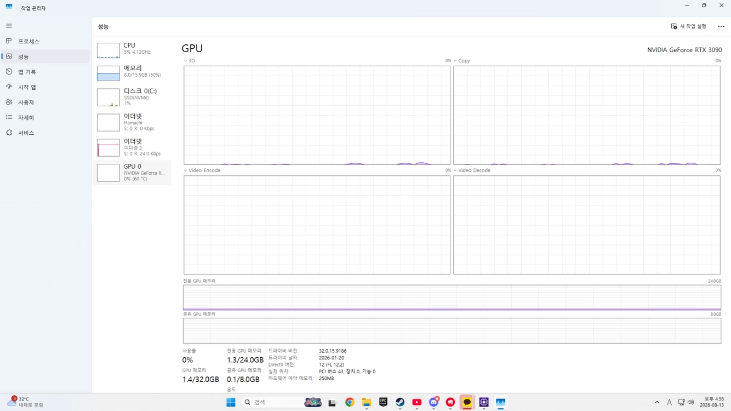Open Discord from the taskbar
This screenshot has height=411, width=731.
pyautogui.click(x=434, y=402)
